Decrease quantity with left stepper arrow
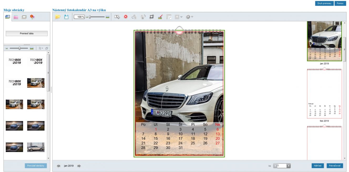This screenshot has height=172, width=349. tap(275, 166)
